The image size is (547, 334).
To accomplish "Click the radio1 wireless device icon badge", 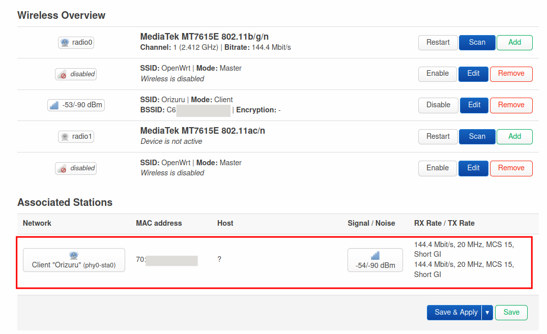I will pyautogui.click(x=75, y=136).
